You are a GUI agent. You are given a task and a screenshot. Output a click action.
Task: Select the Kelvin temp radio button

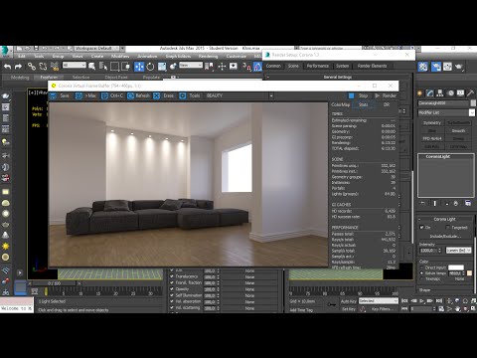tap(421, 273)
